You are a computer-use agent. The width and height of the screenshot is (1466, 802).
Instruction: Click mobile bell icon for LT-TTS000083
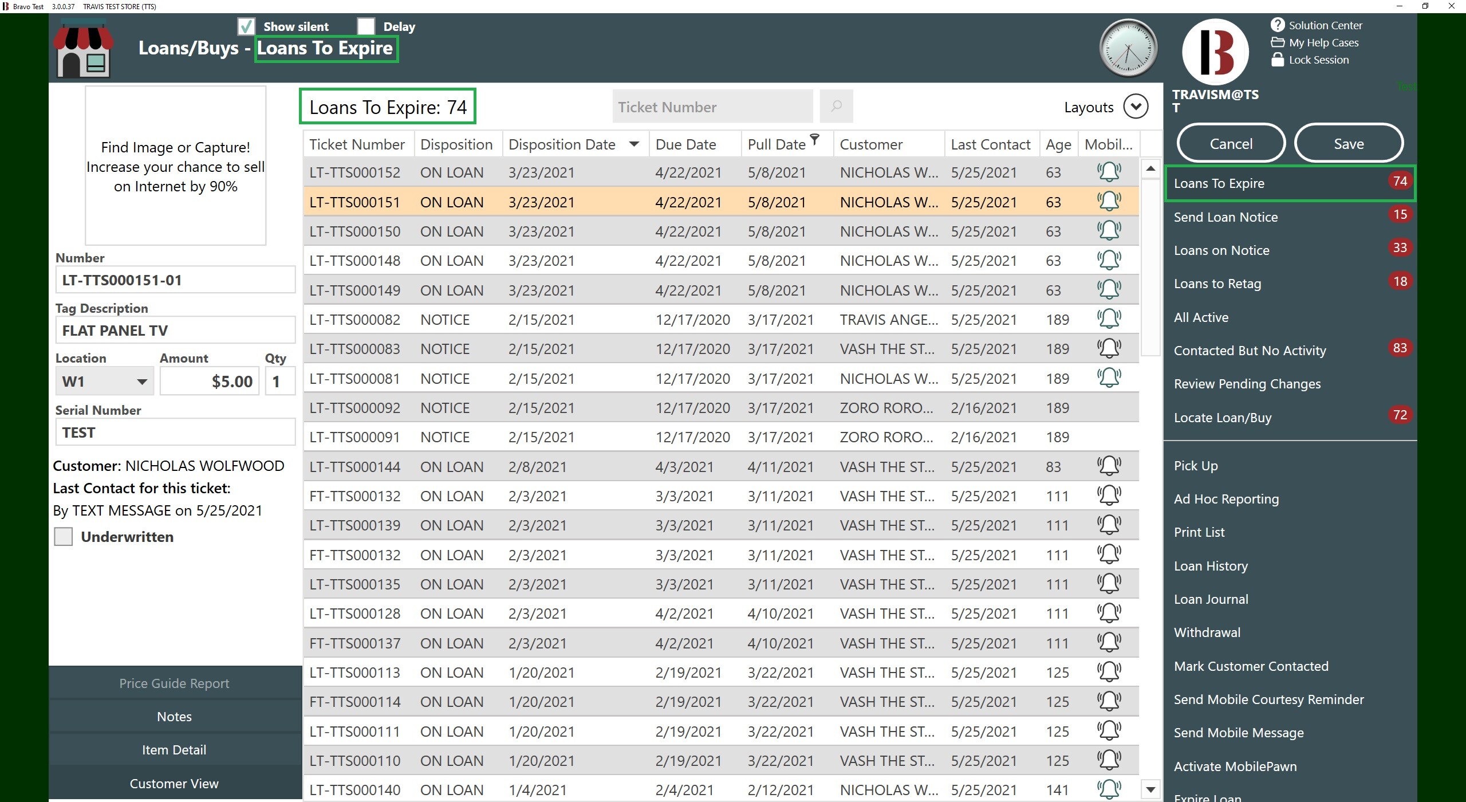(x=1109, y=348)
